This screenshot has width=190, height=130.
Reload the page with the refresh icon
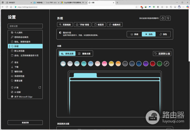7,7
